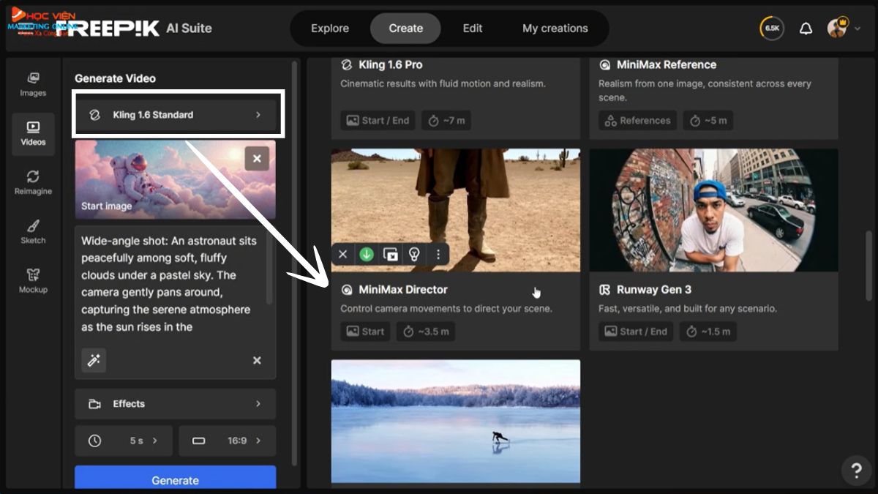Open the 5 s duration selector

(x=124, y=441)
